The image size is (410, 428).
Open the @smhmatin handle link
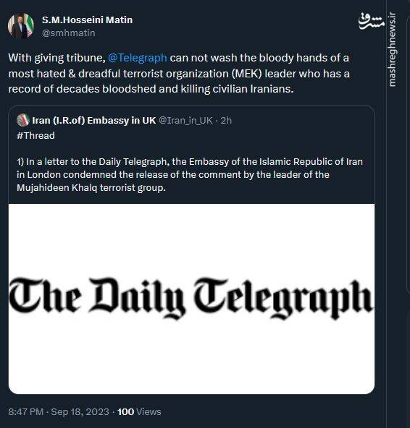coord(68,33)
